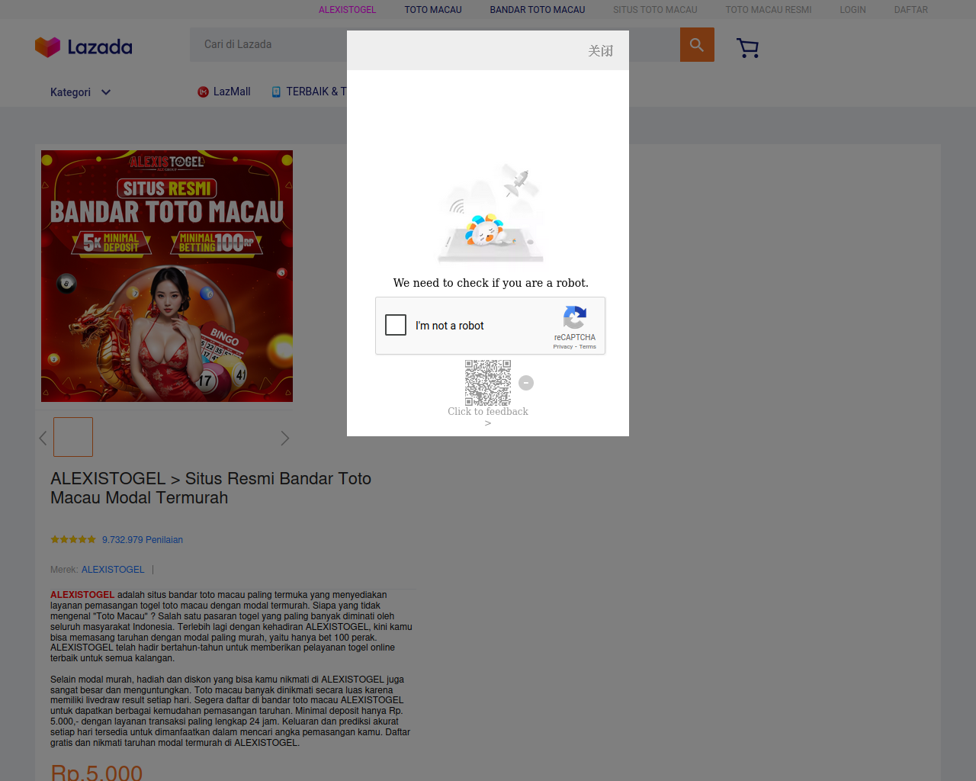This screenshot has height=781, width=976.
Task: Click the main Bandar Toto Macau product image
Action: coord(167,276)
